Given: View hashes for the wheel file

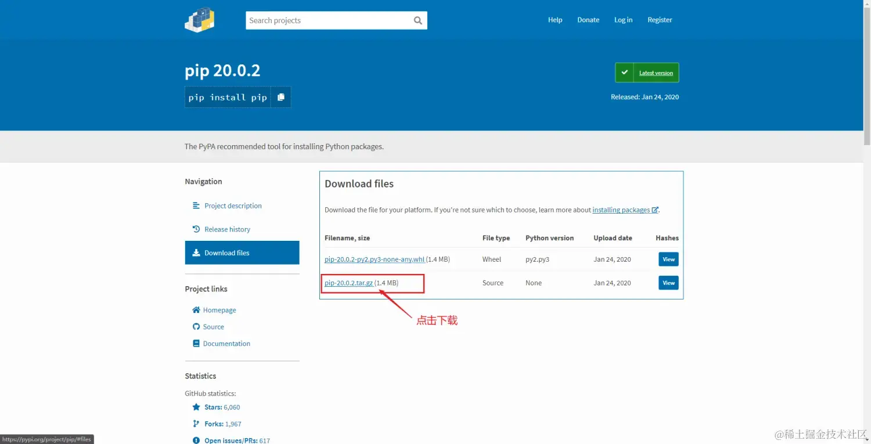Looking at the screenshot, I should [668, 259].
